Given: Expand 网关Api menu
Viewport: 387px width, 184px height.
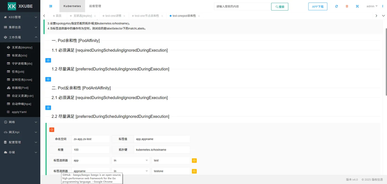Looking at the screenshot, I should coord(20,132).
